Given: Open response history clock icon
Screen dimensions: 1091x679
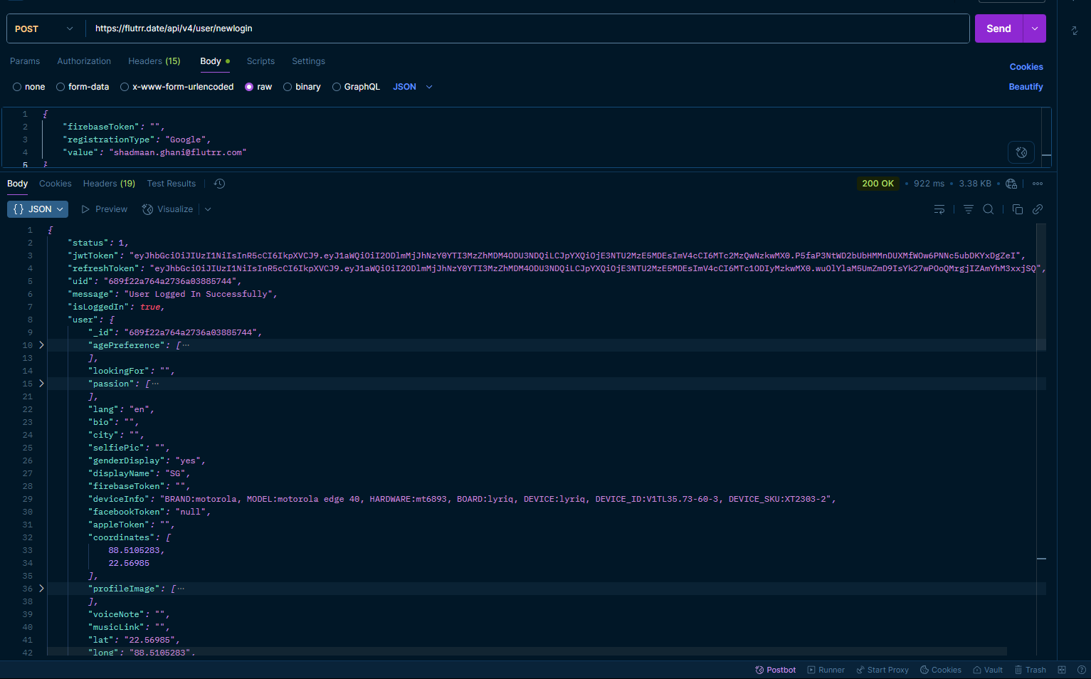Looking at the screenshot, I should (x=219, y=184).
